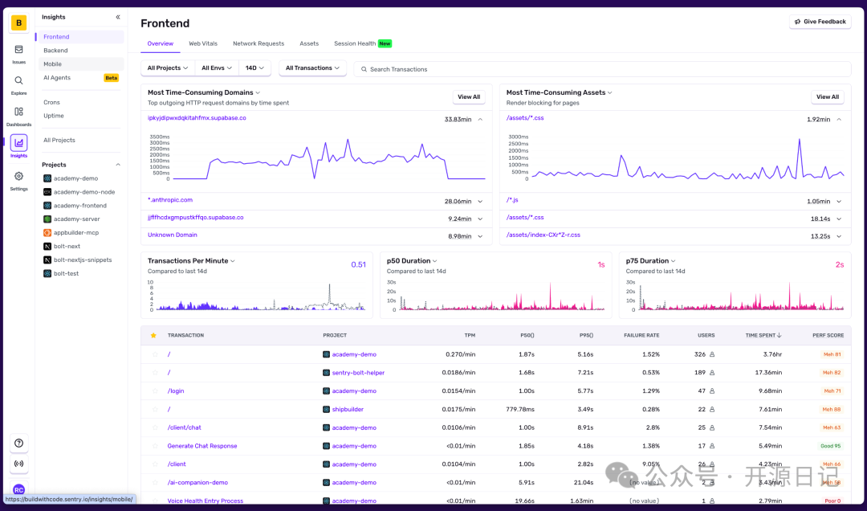Open the academy-frontend project link
The image size is (867, 511).
[79, 206]
